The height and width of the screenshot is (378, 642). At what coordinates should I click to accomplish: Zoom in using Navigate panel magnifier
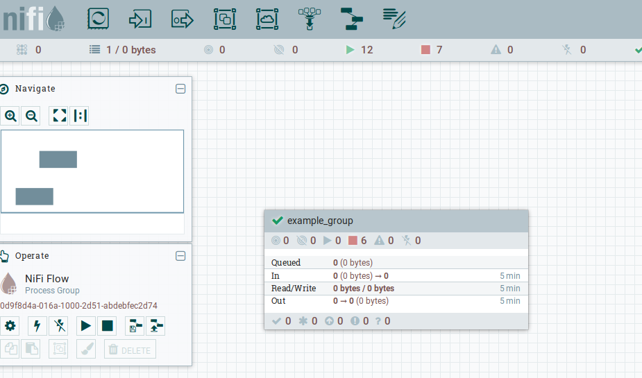tap(10, 116)
